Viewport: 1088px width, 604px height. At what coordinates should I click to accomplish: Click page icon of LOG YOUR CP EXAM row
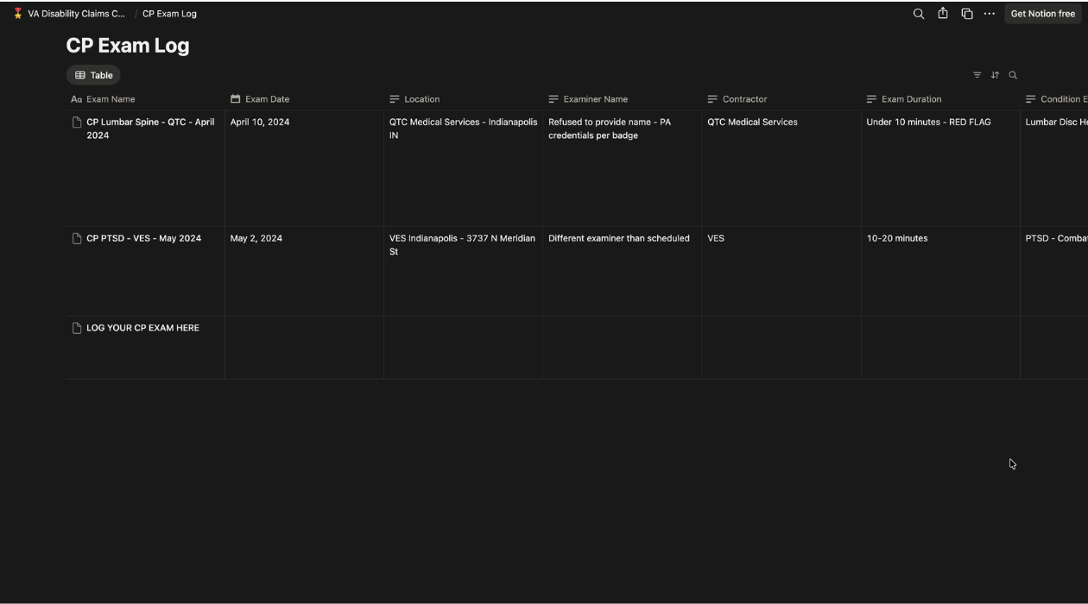point(77,328)
